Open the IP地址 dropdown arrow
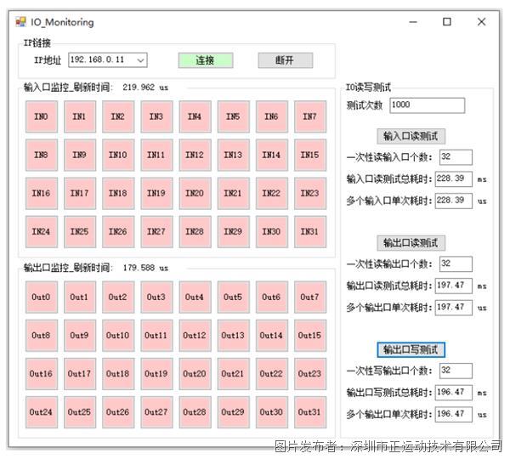Viewport: 510px width, 459px height. pos(140,60)
